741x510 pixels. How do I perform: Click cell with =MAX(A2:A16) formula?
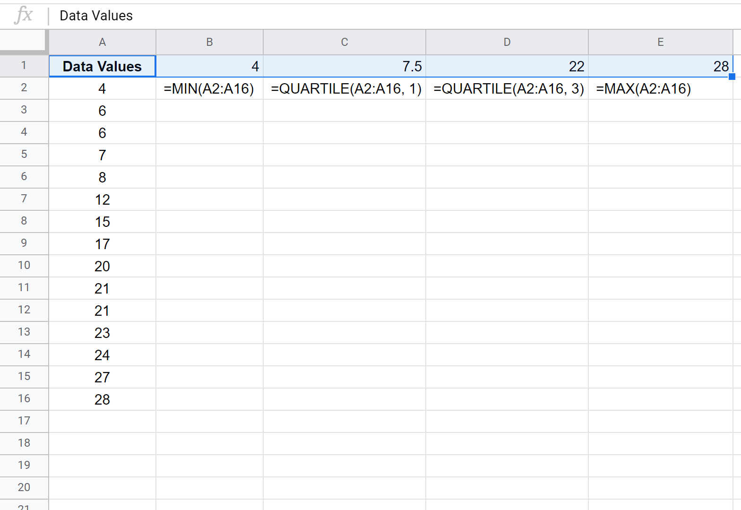pos(644,88)
